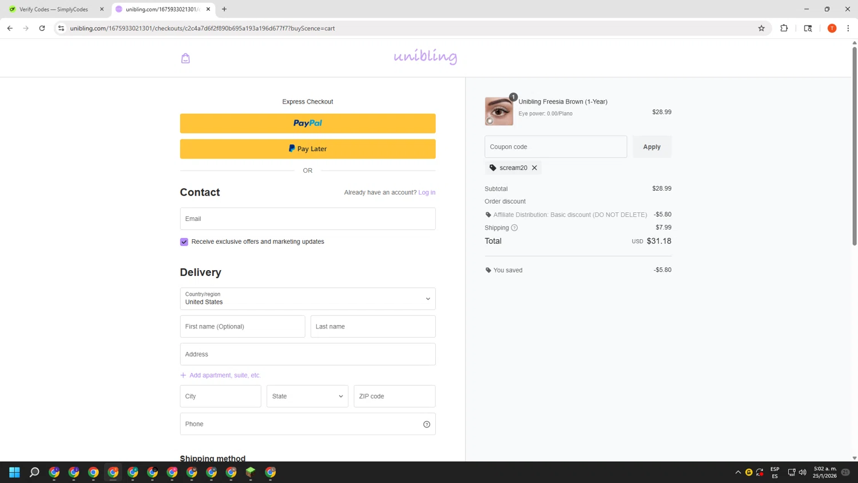Choose the Pay Later button
This screenshot has height=483, width=858.
[x=308, y=149]
